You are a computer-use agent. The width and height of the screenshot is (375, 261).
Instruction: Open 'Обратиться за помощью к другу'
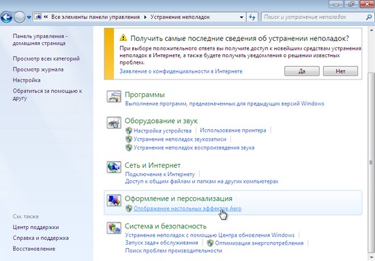click(x=47, y=94)
